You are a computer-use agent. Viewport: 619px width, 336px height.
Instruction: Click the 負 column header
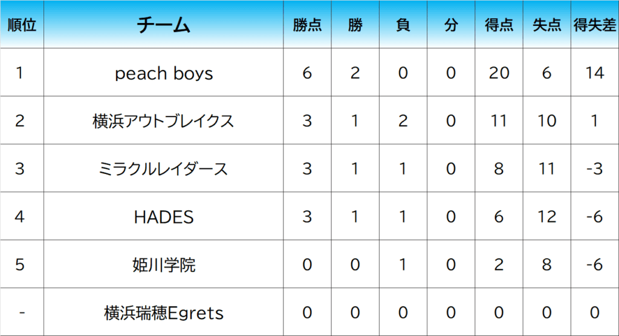click(403, 25)
